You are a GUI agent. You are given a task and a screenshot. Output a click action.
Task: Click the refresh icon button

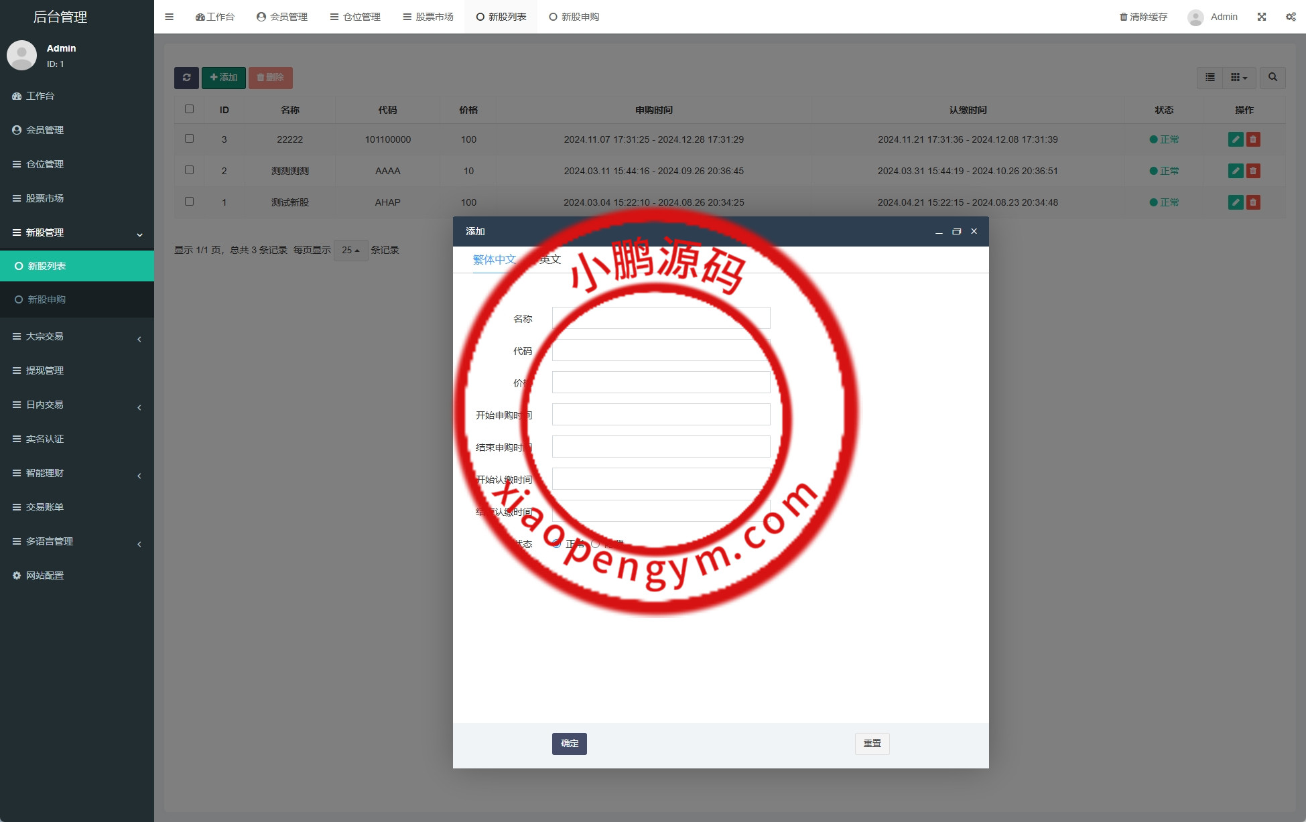click(x=186, y=78)
